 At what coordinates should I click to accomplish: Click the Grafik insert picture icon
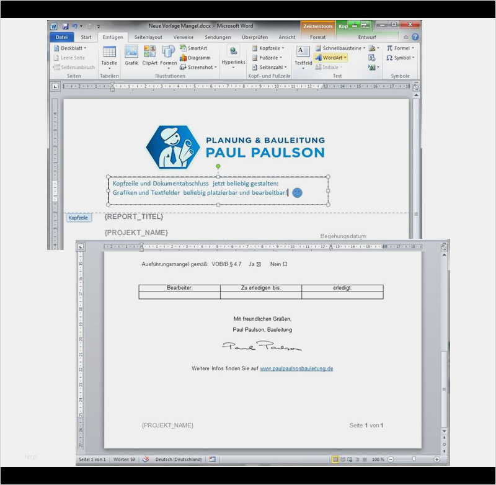131,55
